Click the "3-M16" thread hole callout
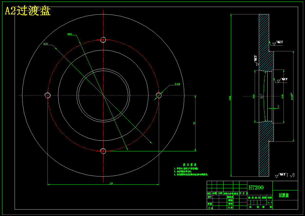Viewport: 305px width, 216px height. point(177,84)
